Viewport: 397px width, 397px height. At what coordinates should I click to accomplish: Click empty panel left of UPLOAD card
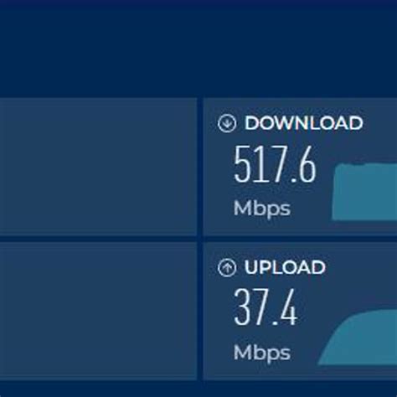(x=98, y=311)
